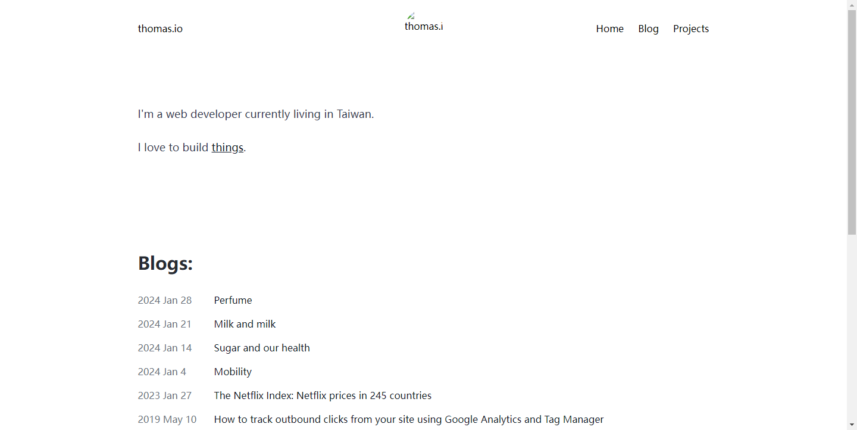Open the Projects nav item
Viewport: 857px width, 430px height.
(691, 29)
